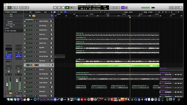Open the LCD display mode dropdown arrow
This screenshot has width=187, height=105.
click(108, 8)
